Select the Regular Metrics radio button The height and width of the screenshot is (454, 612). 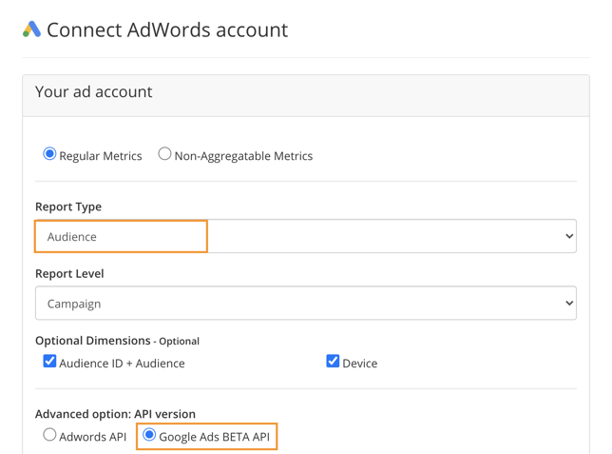[49, 153]
